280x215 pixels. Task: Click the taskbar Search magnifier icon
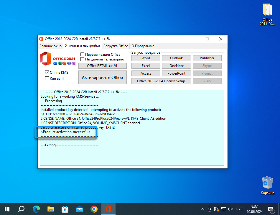21,209
